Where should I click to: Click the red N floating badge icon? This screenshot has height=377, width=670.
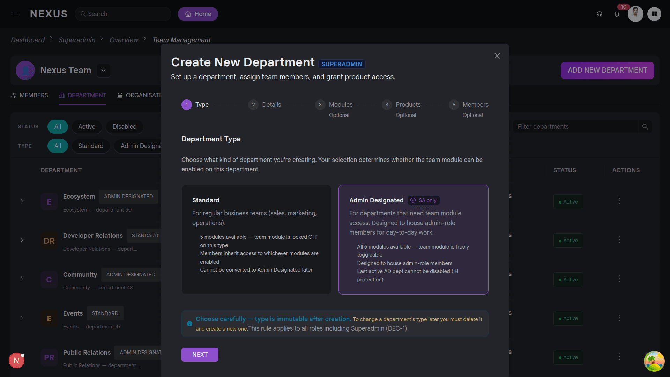16,361
